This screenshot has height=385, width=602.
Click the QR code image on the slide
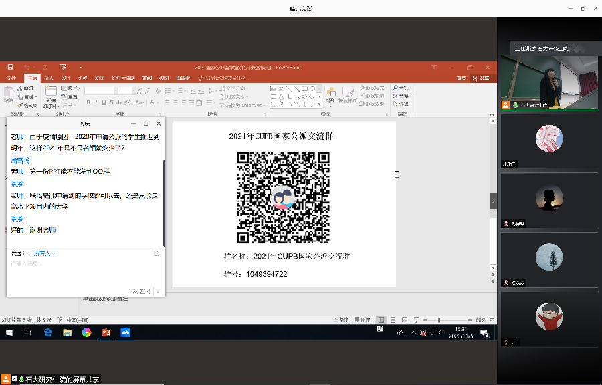pyautogui.click(x=284, y=197)
